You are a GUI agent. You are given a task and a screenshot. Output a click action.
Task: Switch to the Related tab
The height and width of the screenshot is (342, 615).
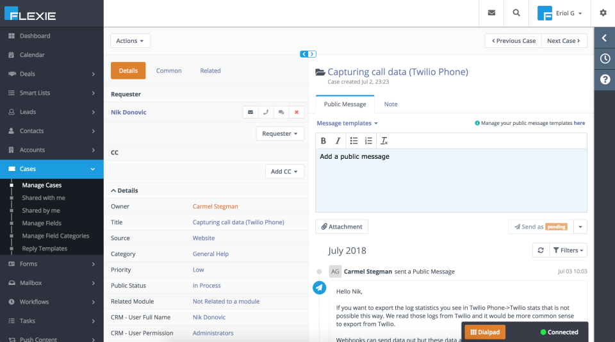pyautogui.click(x=210, y=71)
